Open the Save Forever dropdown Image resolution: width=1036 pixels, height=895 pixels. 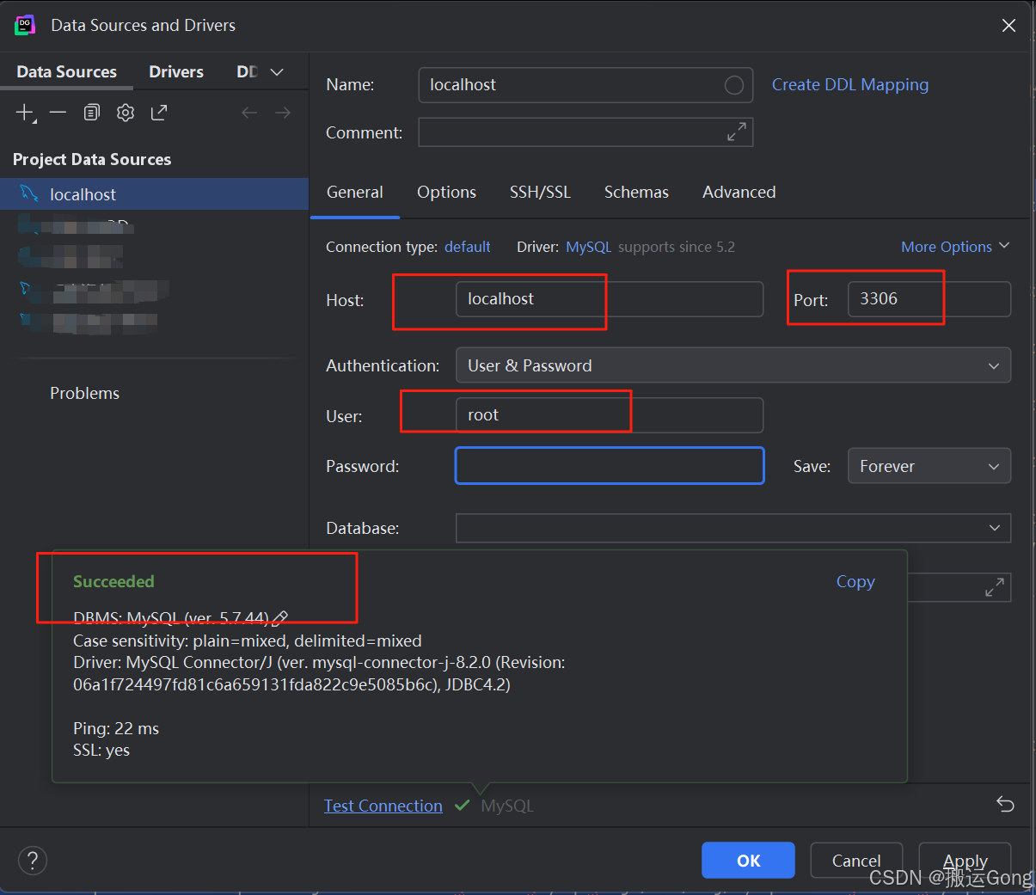pyautogui.click(x=929, y=466)
